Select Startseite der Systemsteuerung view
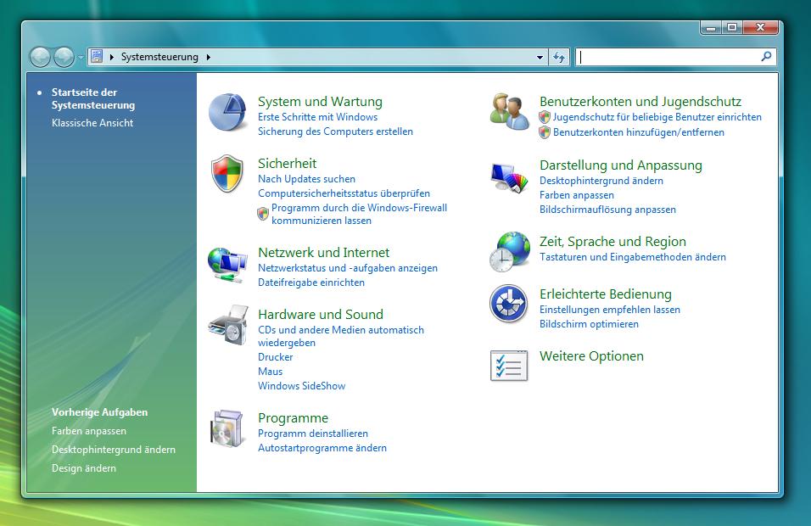 click(93, 98)
